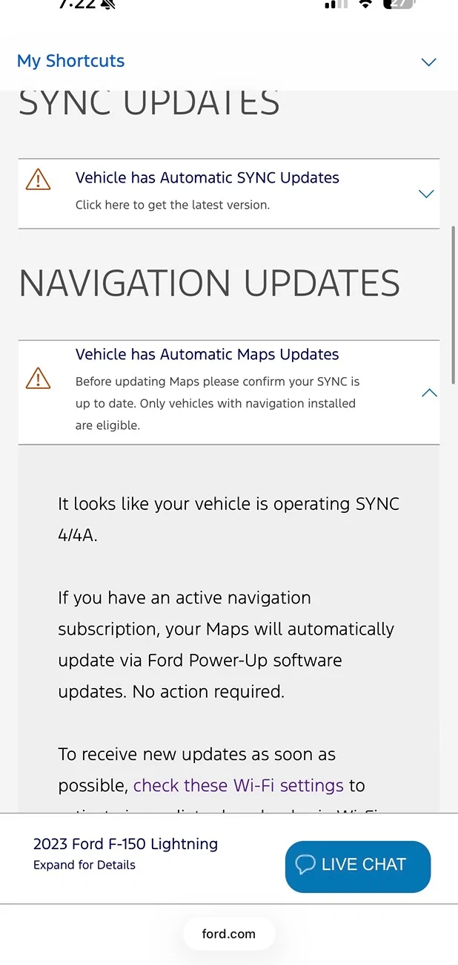
Task: Select the My Shortcuts menu
Action: (x=70, y=61)
